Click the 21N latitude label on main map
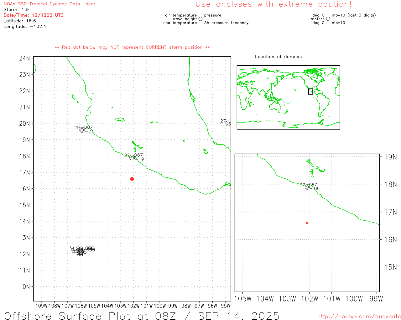 [x=24, y=107]
